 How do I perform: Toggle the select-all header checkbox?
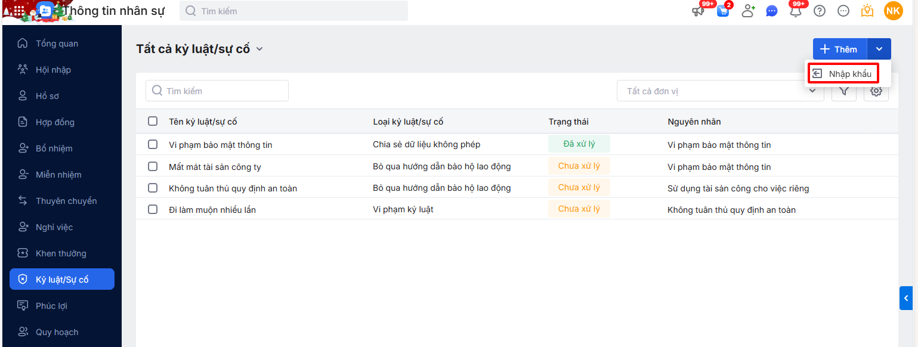coord(153,121)
